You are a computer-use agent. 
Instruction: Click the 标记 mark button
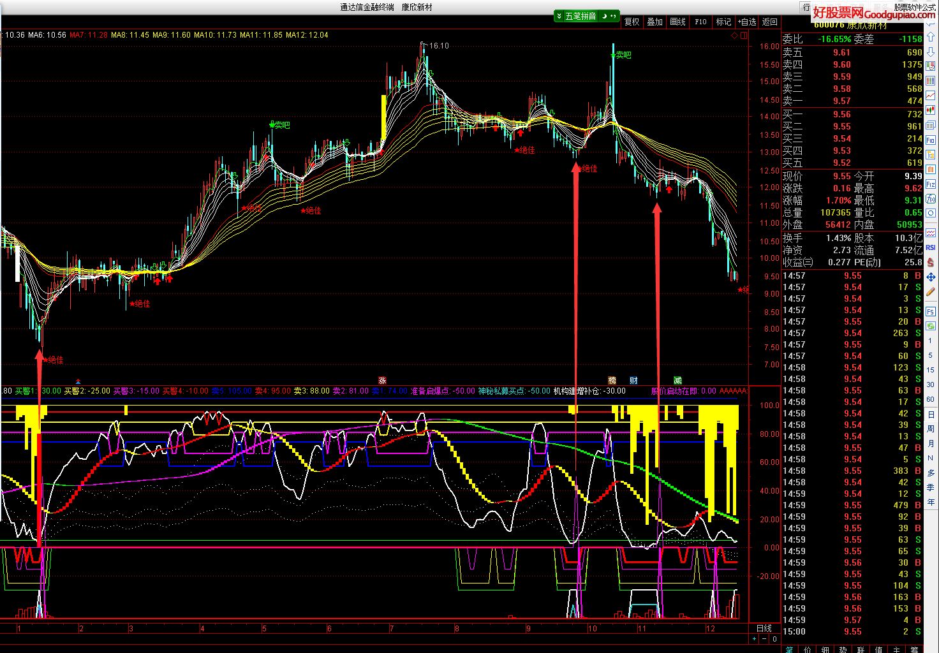point(723,22)
